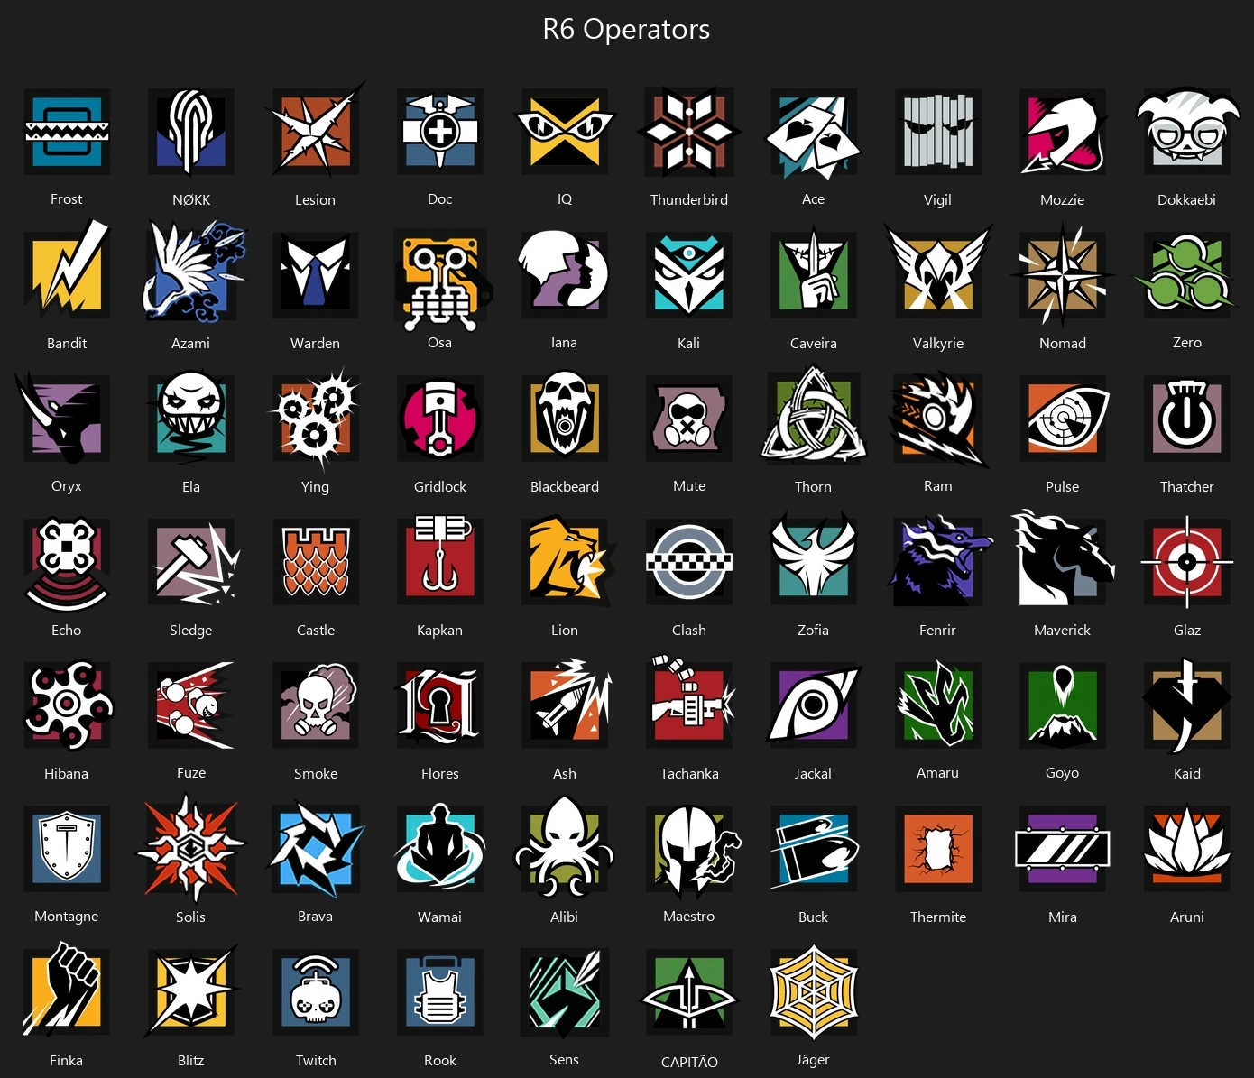The height and width of the screenshot is (1078, 1254).
Task: Select the Frost operator icon
Action: (x=67, y=132)
